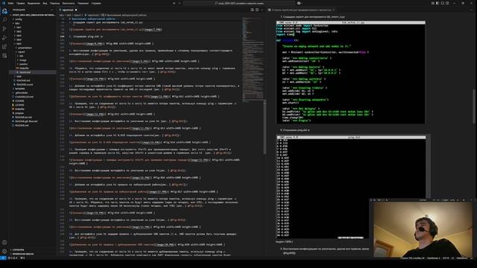Click the LF line-ending status entry
477x268 pixels.
(x=452, y=258)
